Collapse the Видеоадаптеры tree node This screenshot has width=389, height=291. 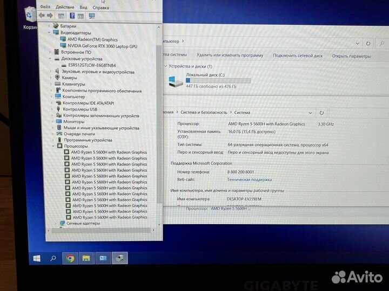point(50,32)
